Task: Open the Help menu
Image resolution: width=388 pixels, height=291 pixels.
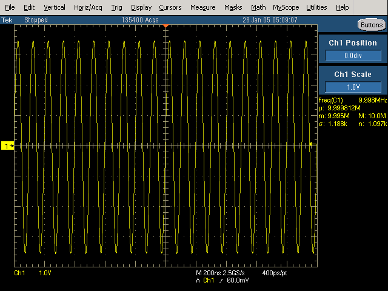Action: [342, 7]
